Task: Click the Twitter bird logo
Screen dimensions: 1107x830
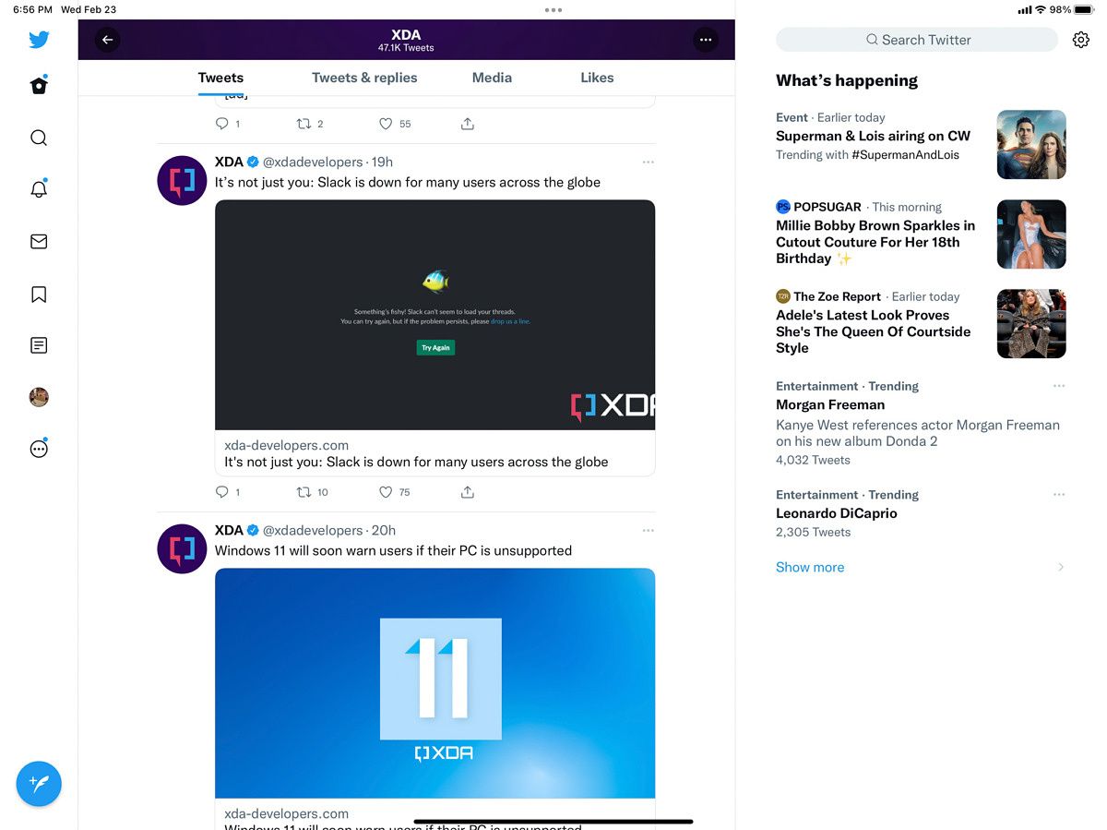Action: tap(39, 40)
